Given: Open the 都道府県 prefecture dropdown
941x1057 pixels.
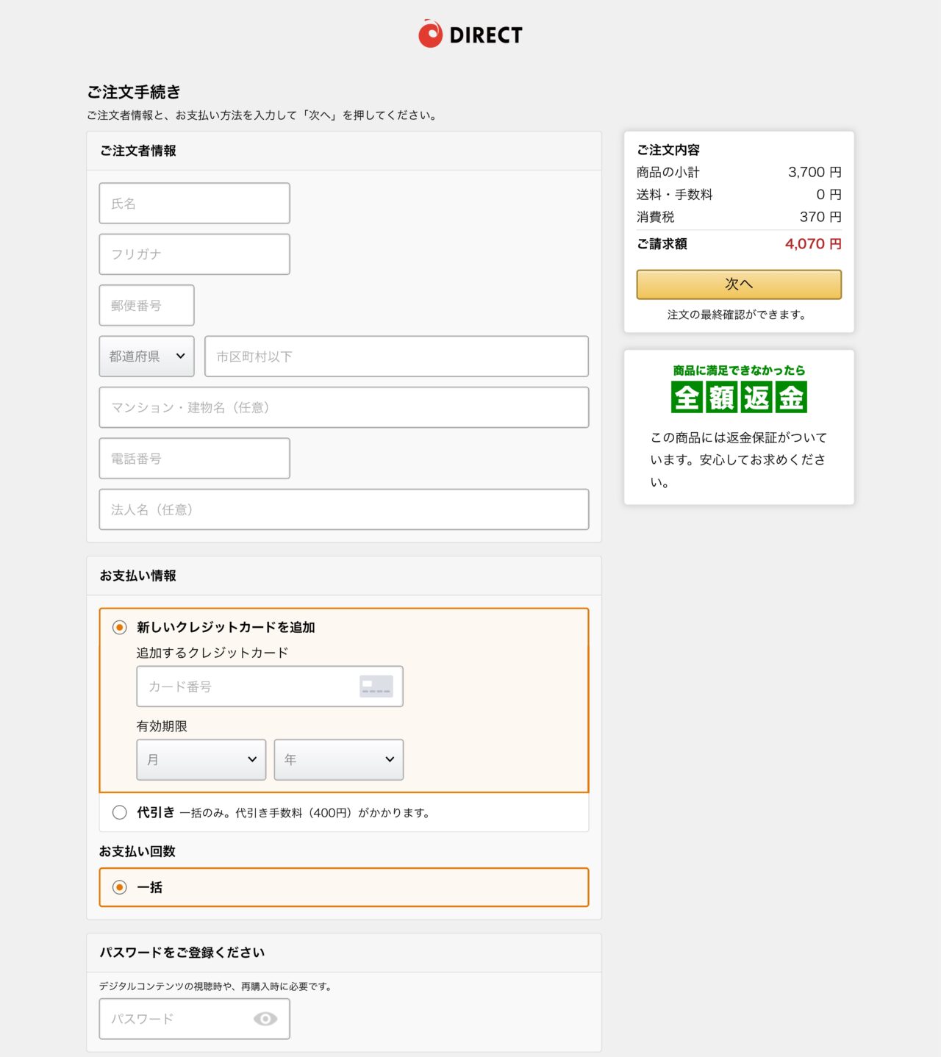Looking at the screenshot, I should click(146, 356).
